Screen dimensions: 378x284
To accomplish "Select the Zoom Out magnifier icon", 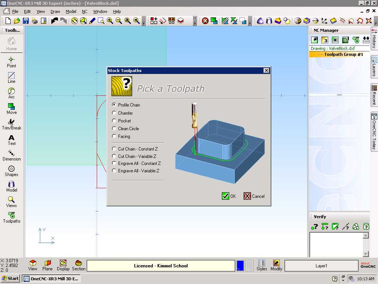I will click(x=119, y=21).
